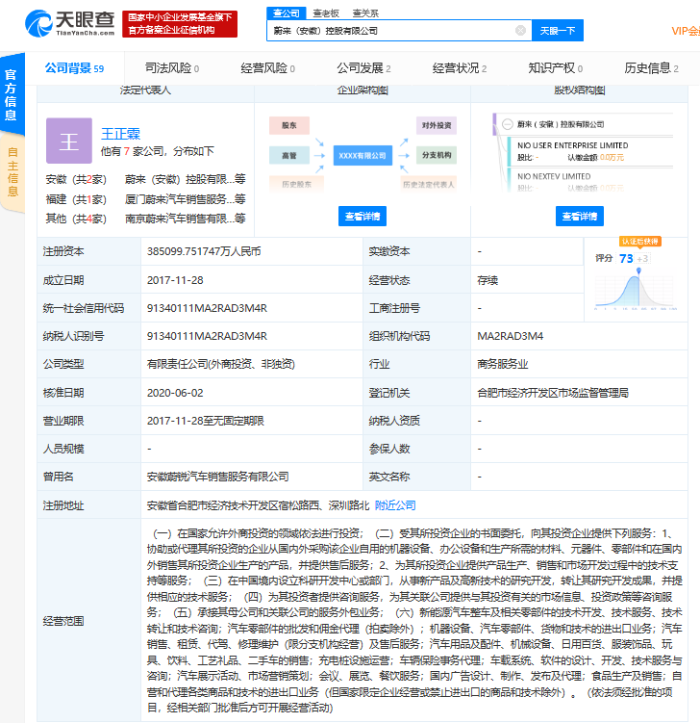Click 南京蔚来汽车销售有限...等 company entry
Viewport: 700px width, 723px height.
(186, 219)
